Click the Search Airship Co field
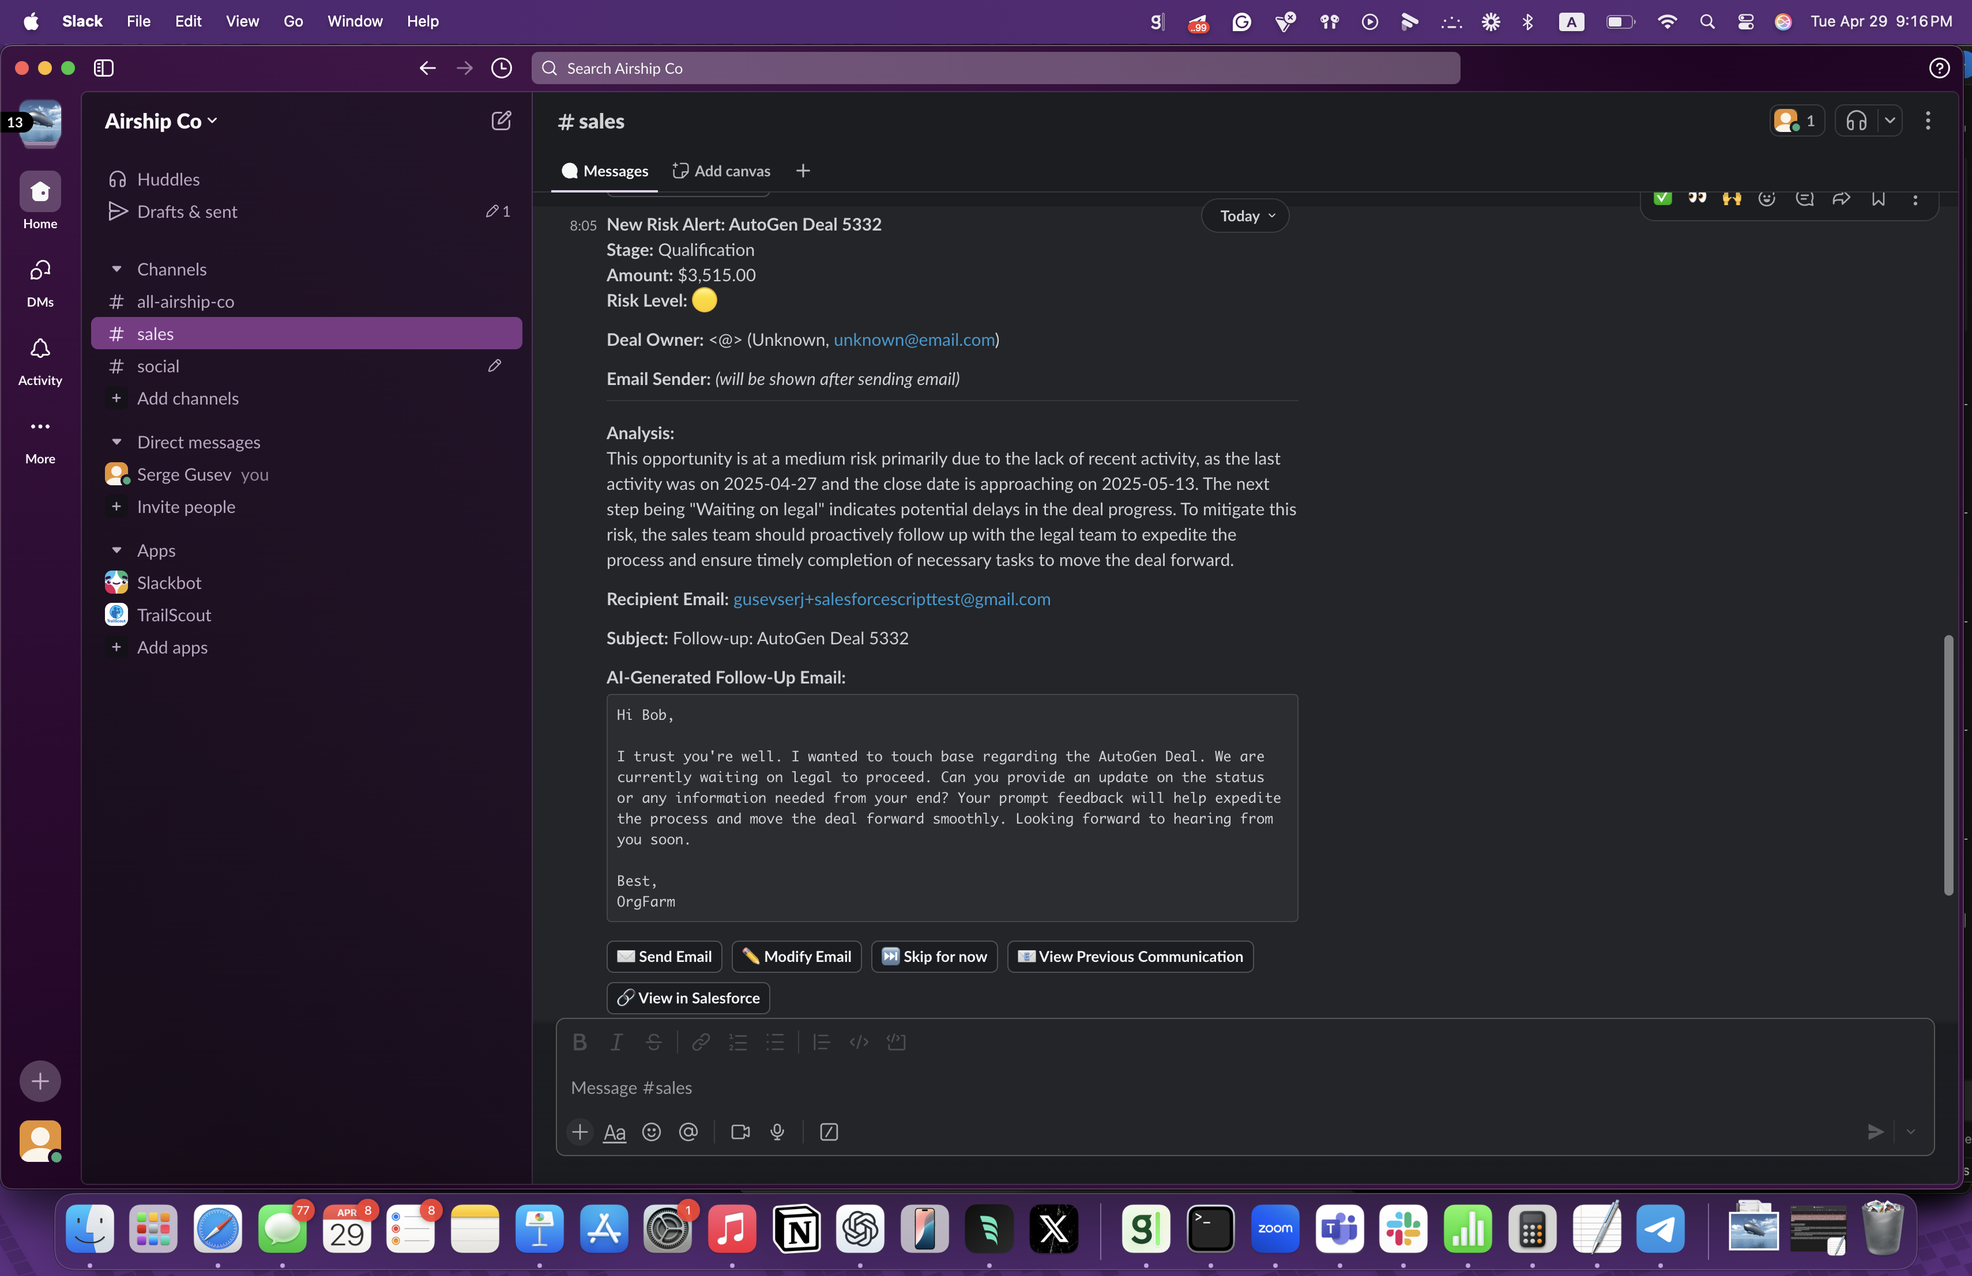1972x1276 pixels. pyautogui.click(x=994, y=68)
